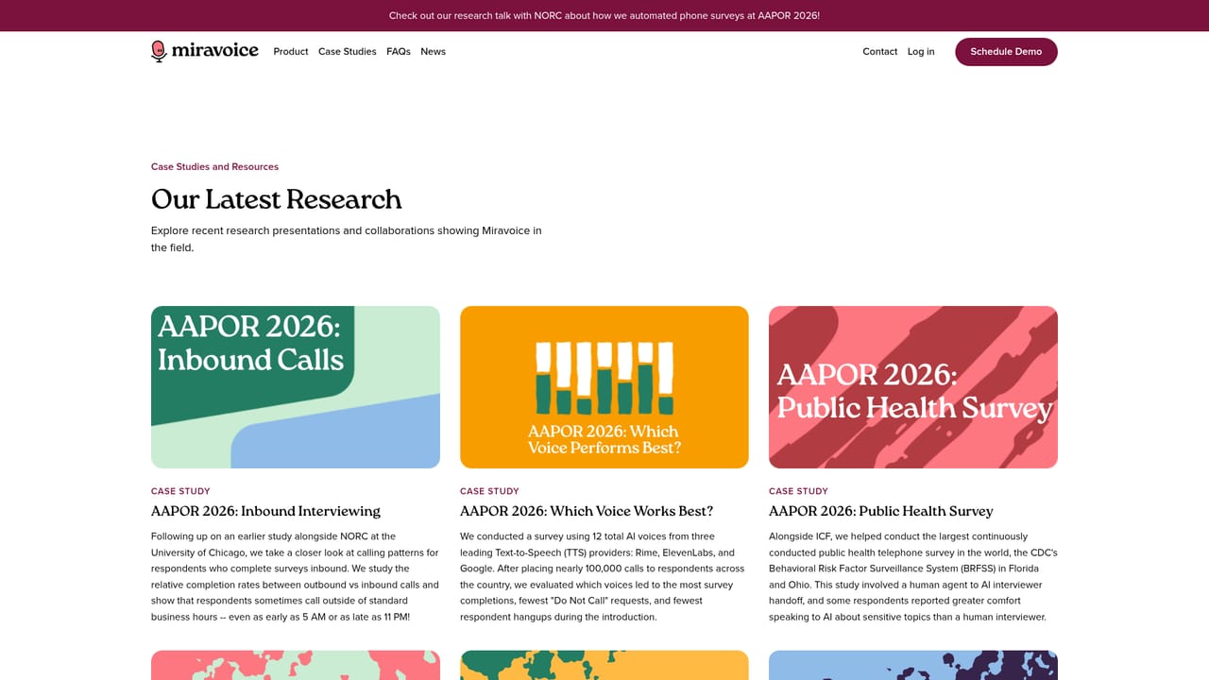Screen dimensions: 1209x680
Task: Open the Product menu item
Action: coord(291,52)
